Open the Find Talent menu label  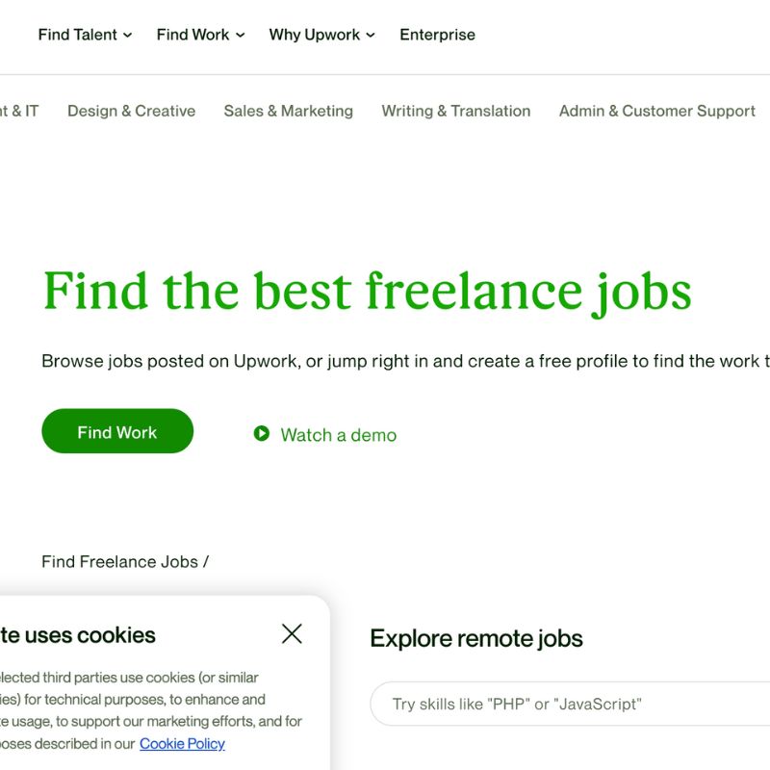tap(77, 35)
